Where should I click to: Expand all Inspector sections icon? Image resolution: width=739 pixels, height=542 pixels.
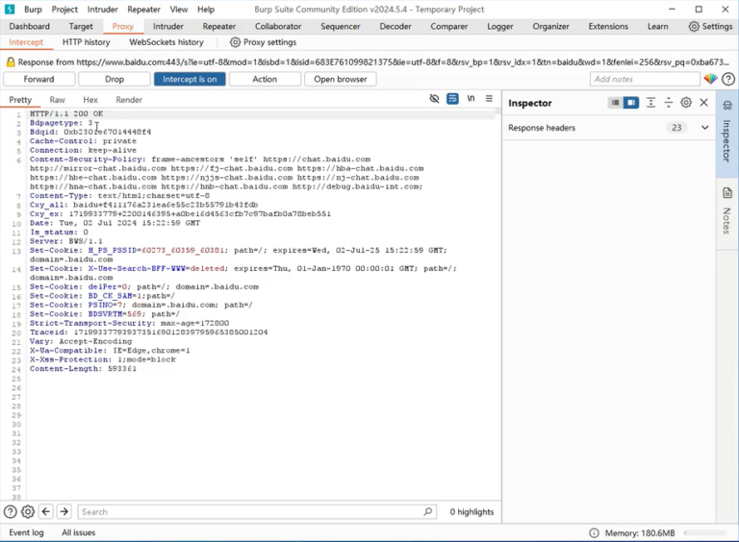point(650,103)
